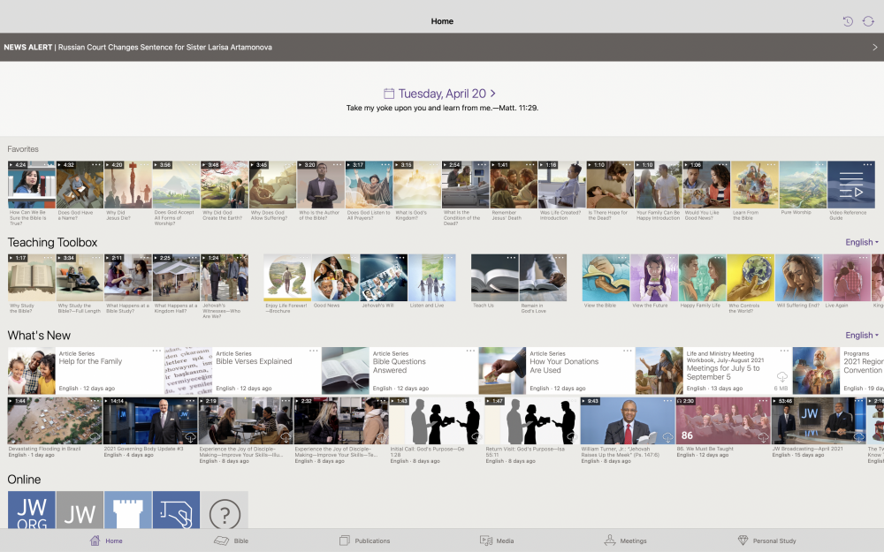Open the Donations hand icon under Online
Screen dimensions: 884x552
(x=176, y=511)
